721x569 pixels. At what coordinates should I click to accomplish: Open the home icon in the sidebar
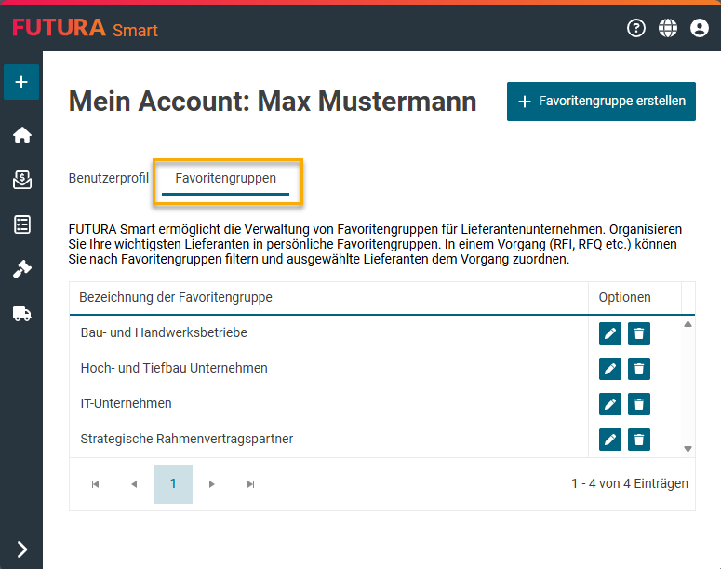click(21, 136)
